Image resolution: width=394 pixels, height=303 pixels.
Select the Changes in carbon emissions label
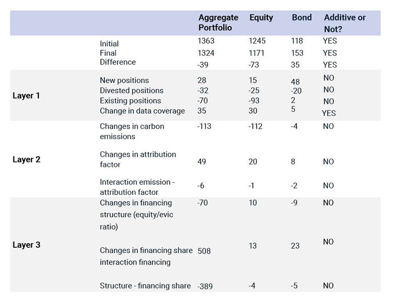pos(132,131)
